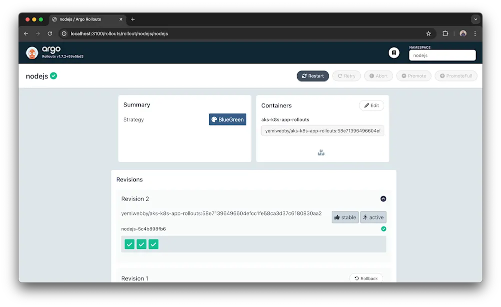This screenshot has width=501, height=307.
Task: Collapse Revision 2 using its chevron
Action: click(384, 198)
